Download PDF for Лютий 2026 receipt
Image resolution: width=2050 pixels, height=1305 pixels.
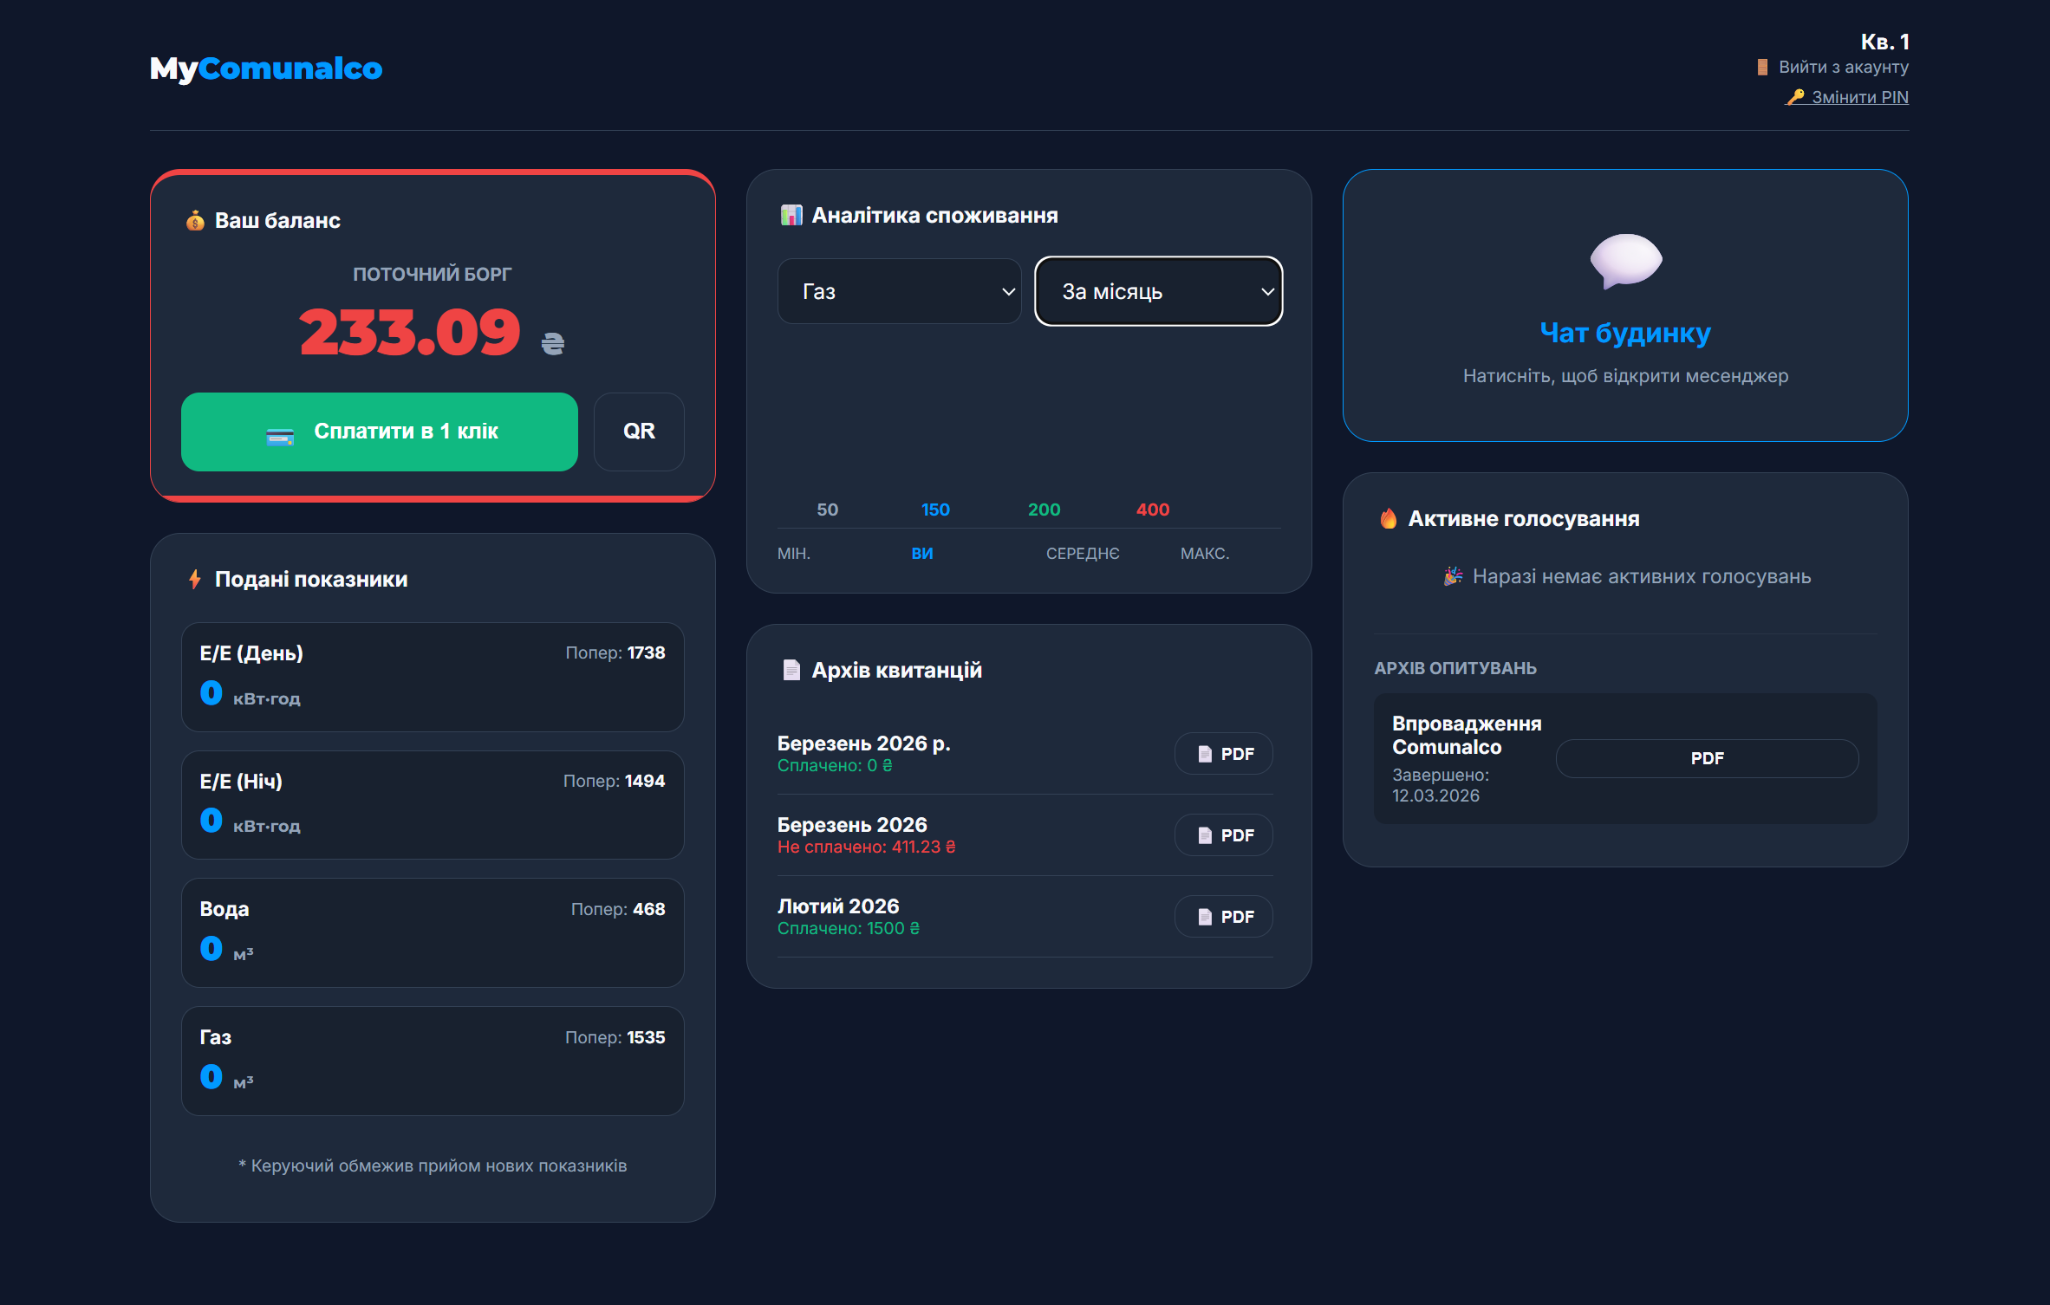(x=1223, y=917)
